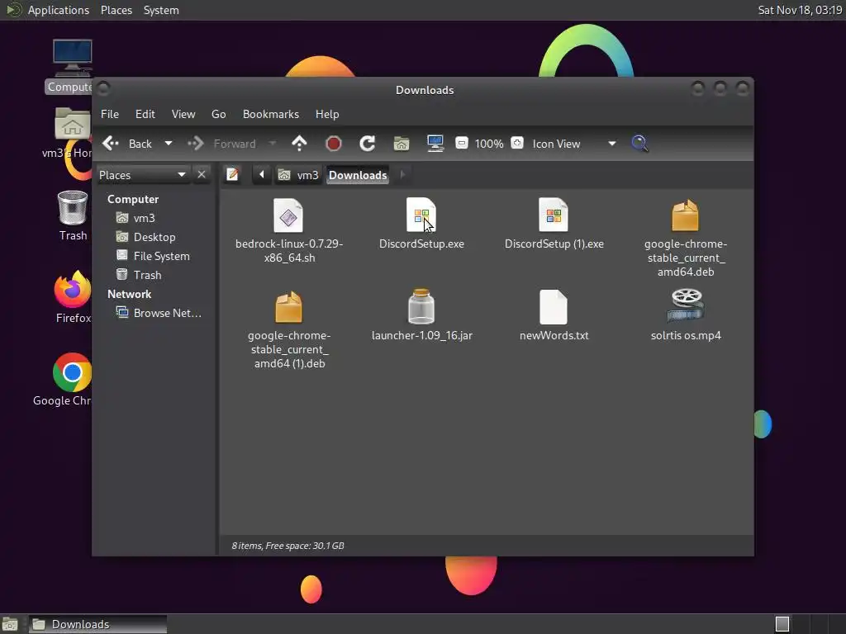846x634 pixels.
Task: Select DiscordSetup (1).exe file icon
Action: (554, 215)
